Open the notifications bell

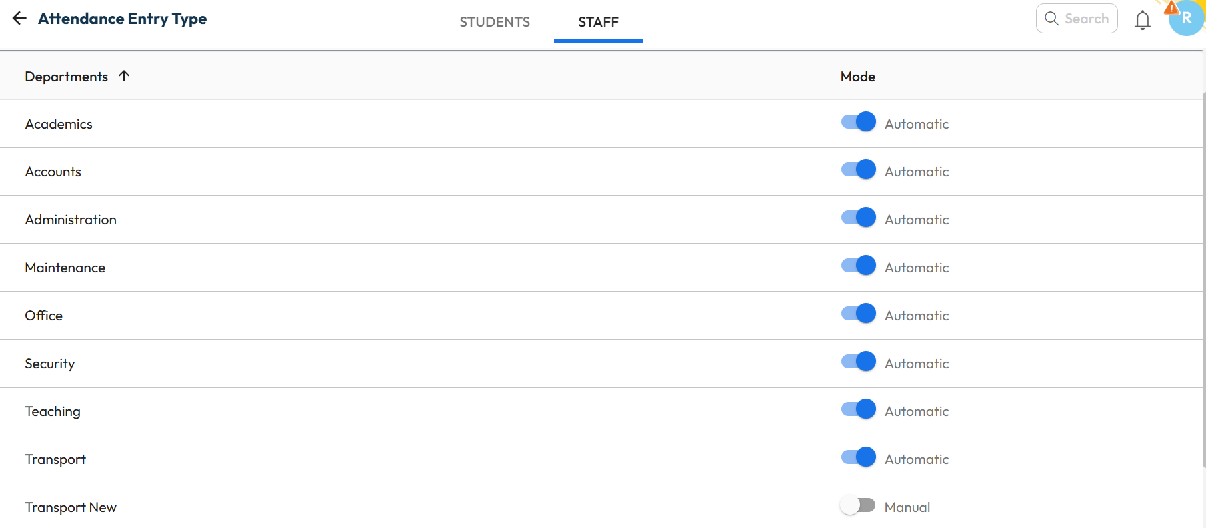[x=1142, y=20]
